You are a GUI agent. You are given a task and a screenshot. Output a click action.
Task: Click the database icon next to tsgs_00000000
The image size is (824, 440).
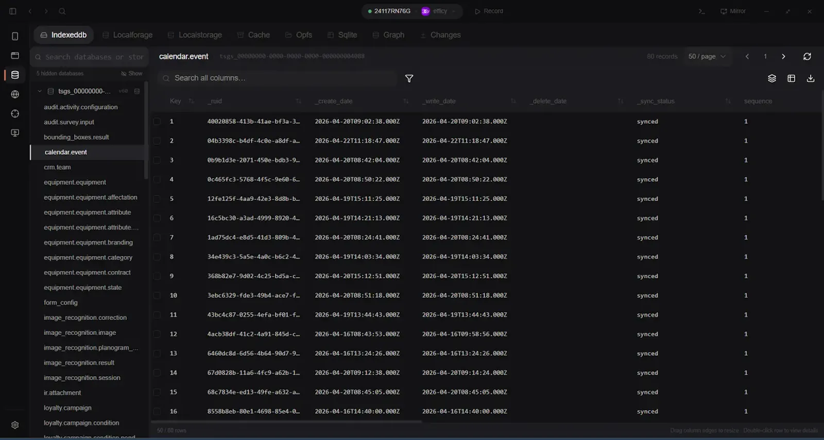click(51, 91)
